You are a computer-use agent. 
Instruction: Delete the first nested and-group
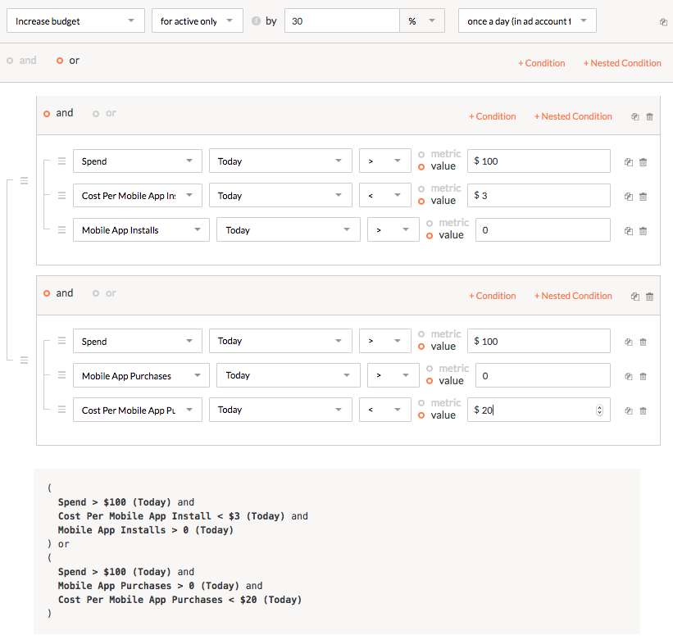pos(649,116)
